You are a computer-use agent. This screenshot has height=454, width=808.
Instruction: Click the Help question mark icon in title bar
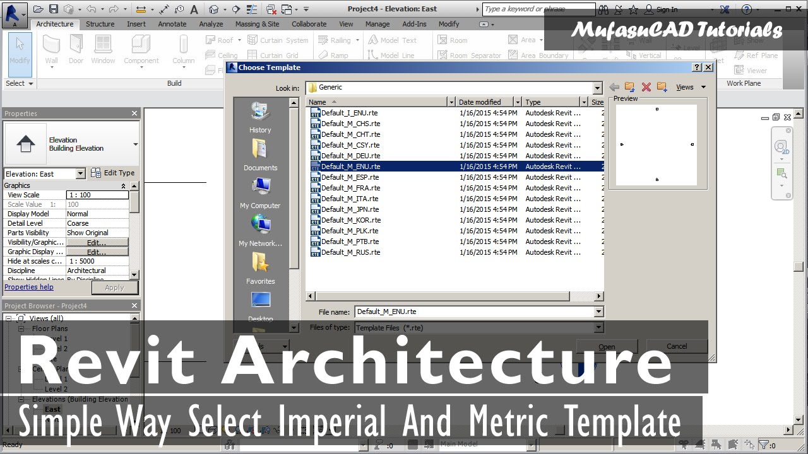pos(747,9)
